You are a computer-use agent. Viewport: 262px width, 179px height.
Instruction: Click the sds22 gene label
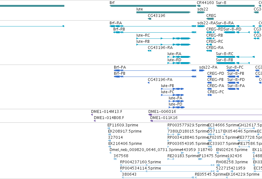coord(203,9)
